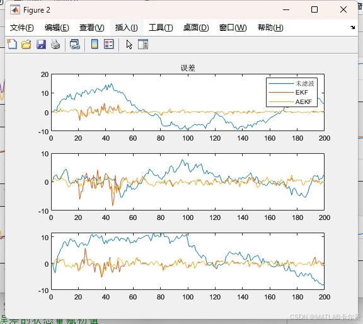363x324 pixels.
Task: Open the 插入(I) menu
Action: pyautogui.click(x=127, y=28)
